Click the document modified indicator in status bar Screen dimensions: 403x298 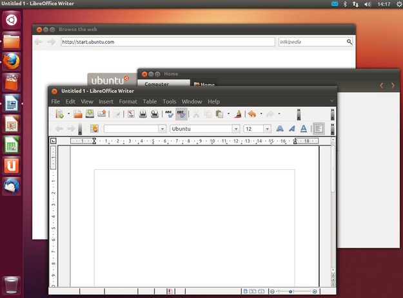click(x=170, y=292)
